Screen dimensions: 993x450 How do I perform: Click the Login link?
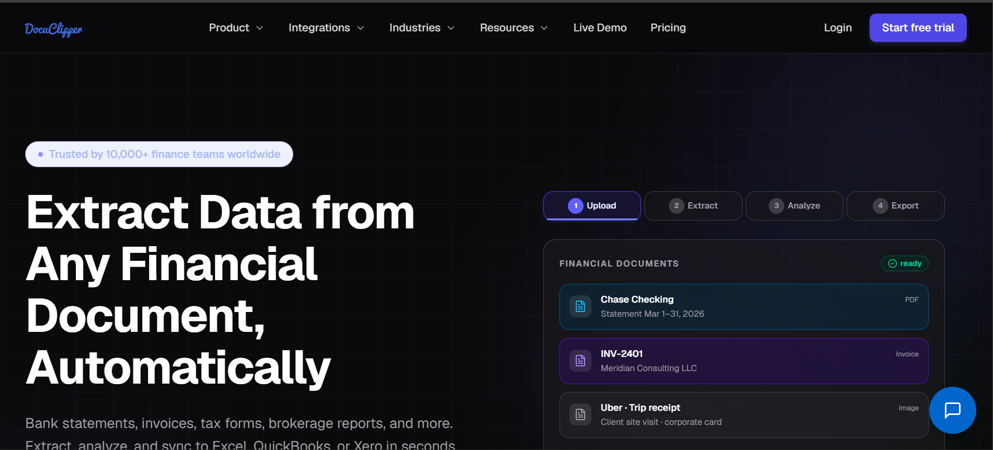click(838, 28)
